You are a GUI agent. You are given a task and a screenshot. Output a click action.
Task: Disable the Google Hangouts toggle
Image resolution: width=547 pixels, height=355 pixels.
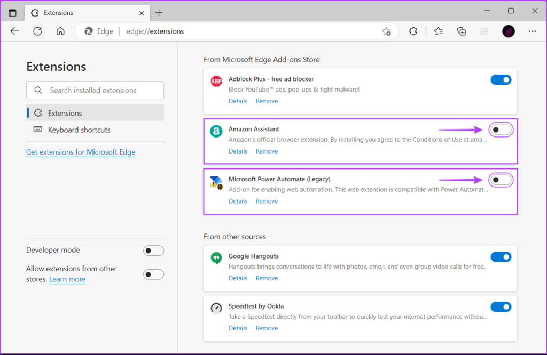tap(501, 257)
